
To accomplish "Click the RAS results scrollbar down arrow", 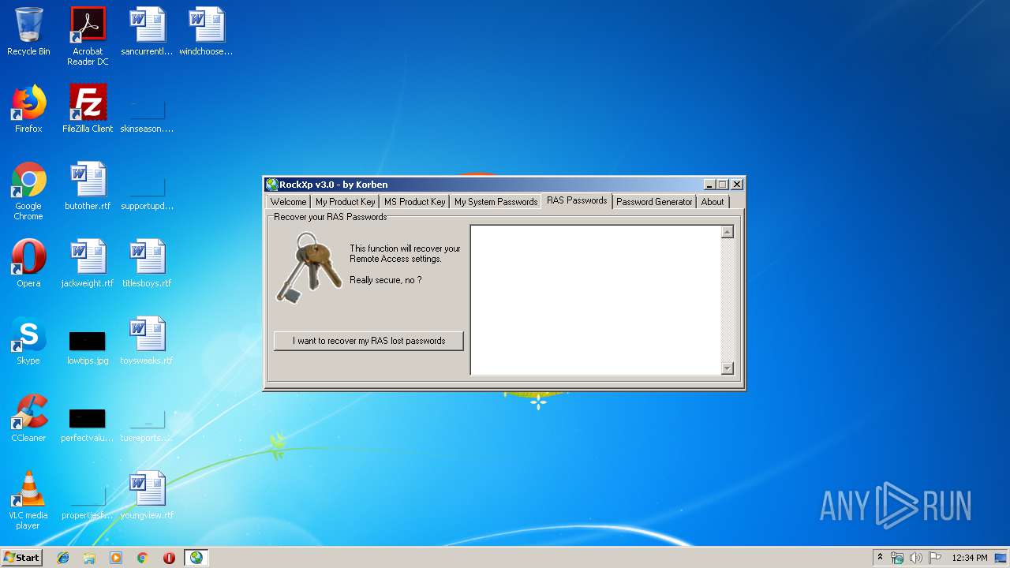I will (x=728, y=368).
